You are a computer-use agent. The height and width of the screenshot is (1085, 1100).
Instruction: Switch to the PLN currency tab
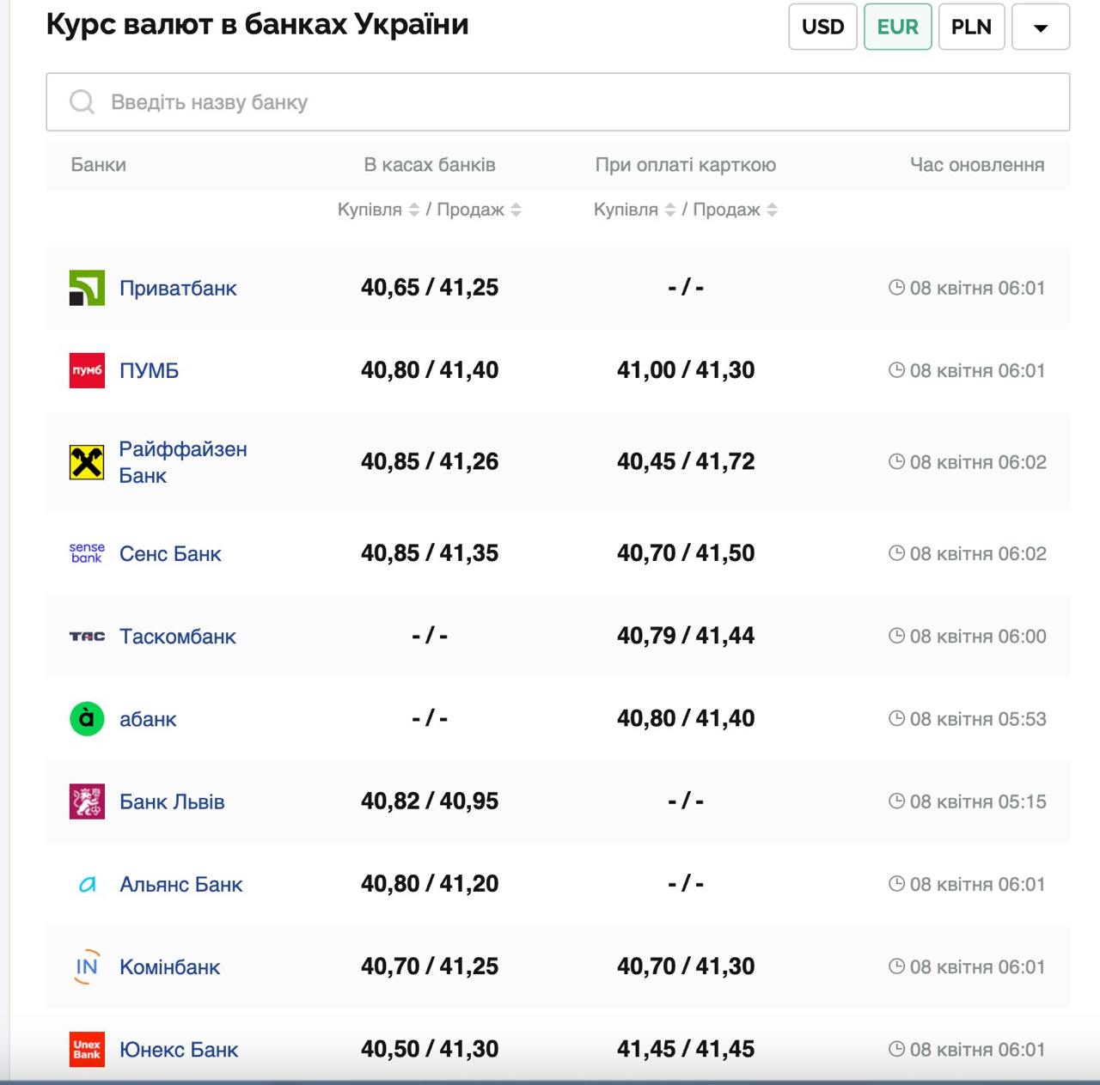pos(971,27)
